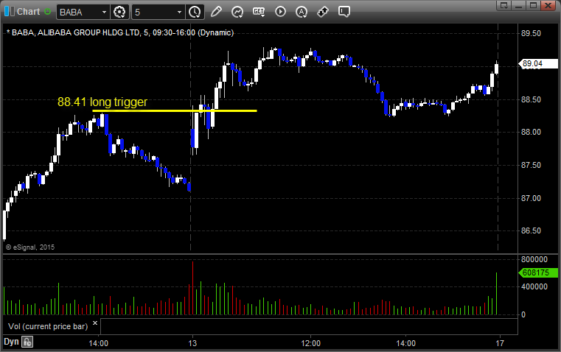
Task: Click the 800000 volume axis label
Action: [534, 259]
